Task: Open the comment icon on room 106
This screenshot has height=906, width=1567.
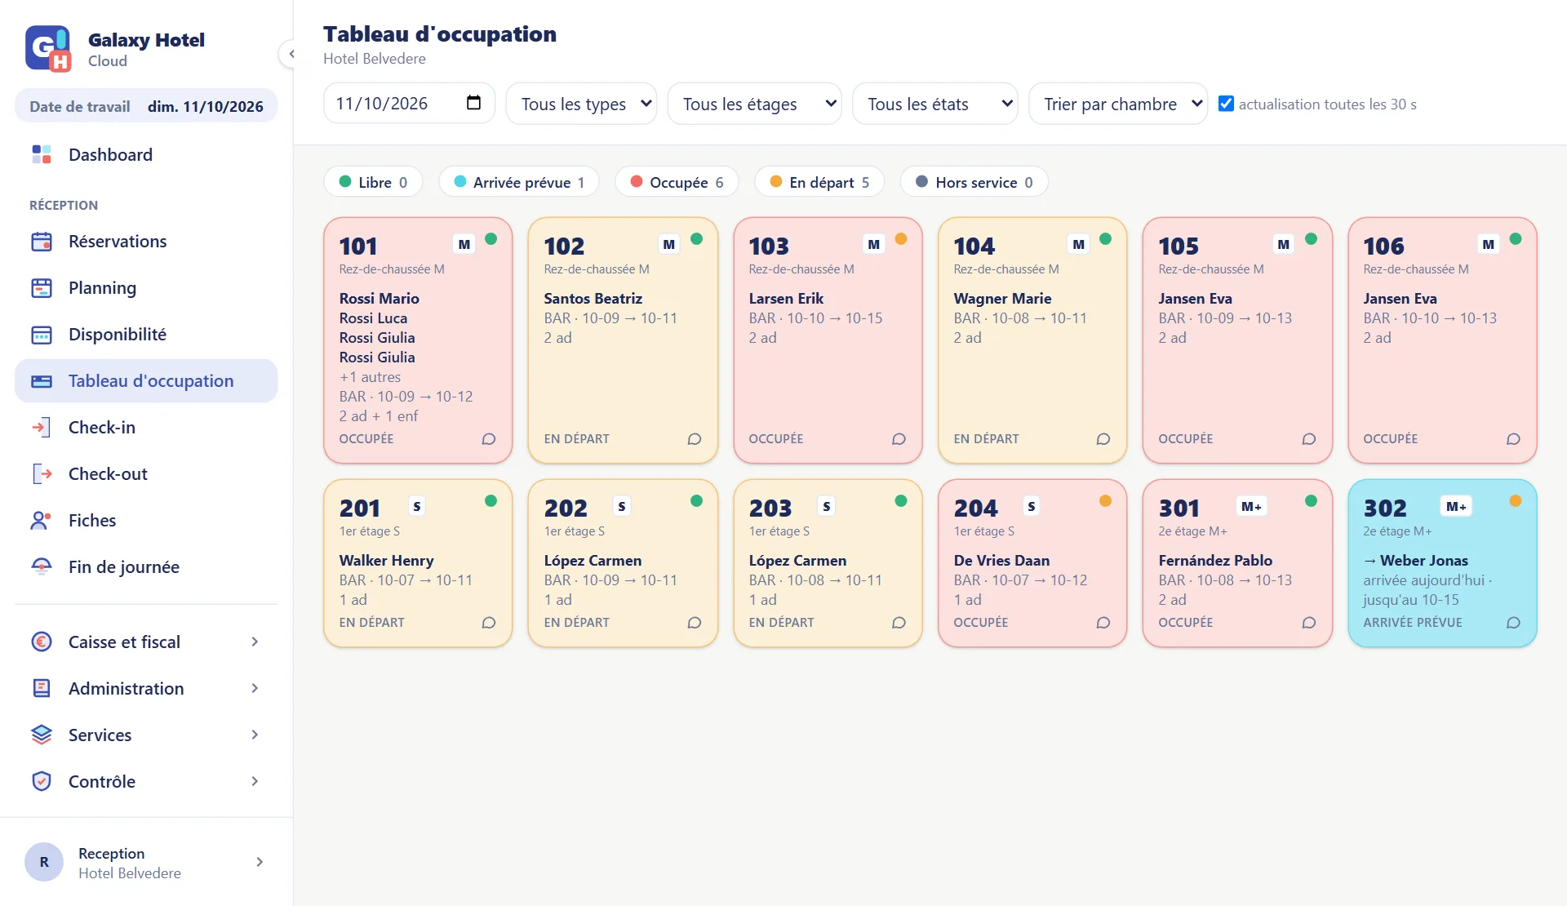Action: (1513, 439)
